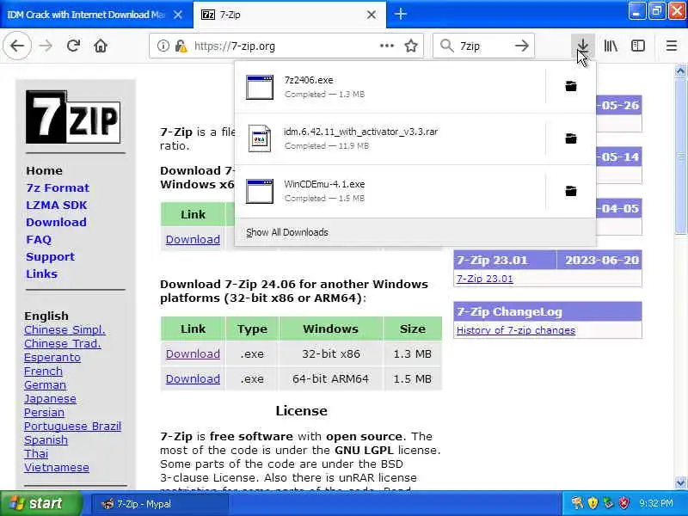
Task: Download the 64-bit ARM64 .exe
Action: click(193, 378)
